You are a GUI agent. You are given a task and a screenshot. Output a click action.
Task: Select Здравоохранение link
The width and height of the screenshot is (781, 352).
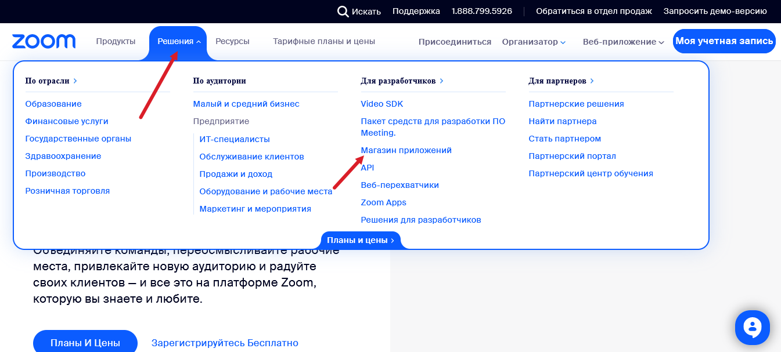tap(63, 156)
